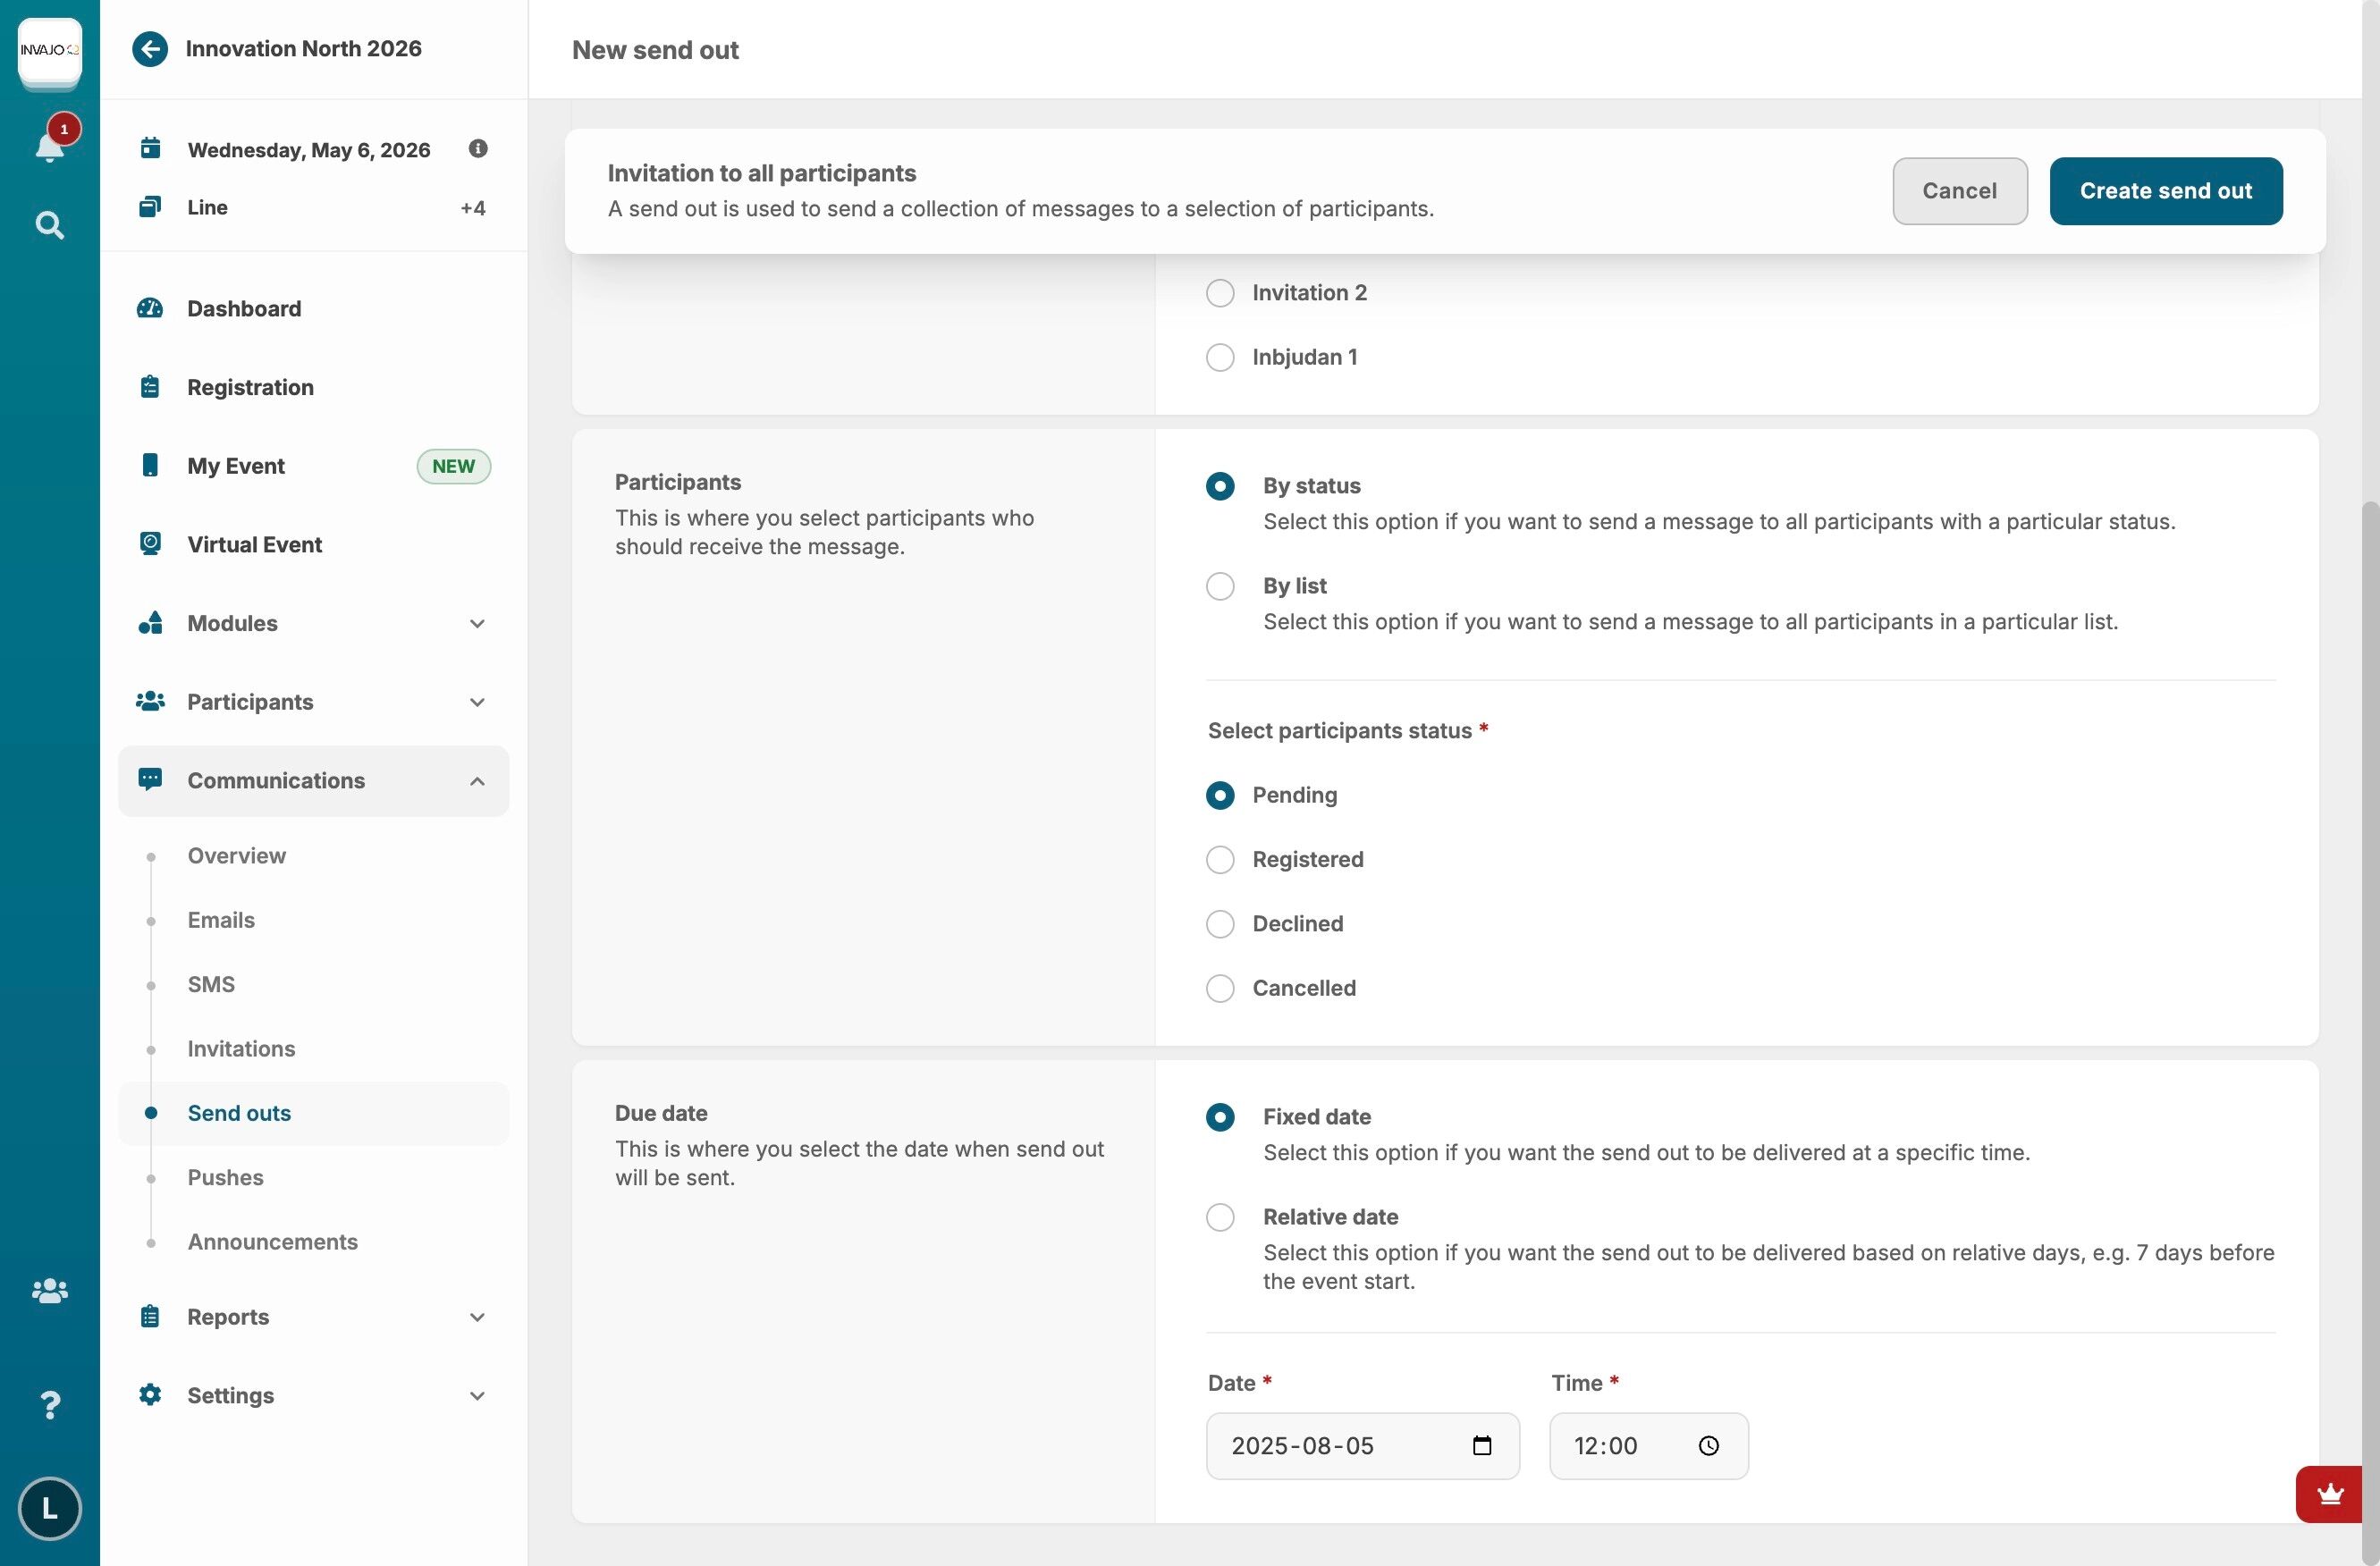Open search via magnifier icon

pyautogui.click(x=49, y=225)
